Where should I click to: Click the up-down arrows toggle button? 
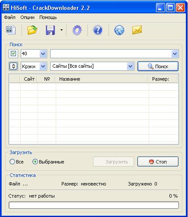click(13, 66)
